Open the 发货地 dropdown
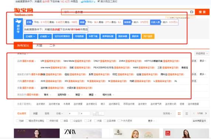Viewport: 211px width, 139px height. (x=167, y=114)
